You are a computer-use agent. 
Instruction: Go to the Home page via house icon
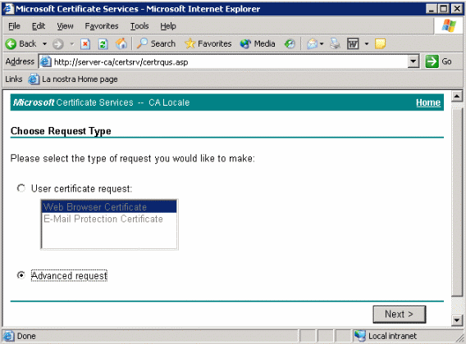tap(121, 43)
